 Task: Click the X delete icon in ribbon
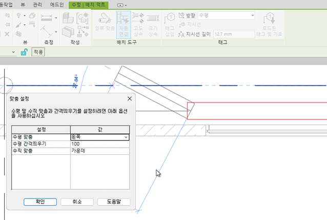point(7,34)
